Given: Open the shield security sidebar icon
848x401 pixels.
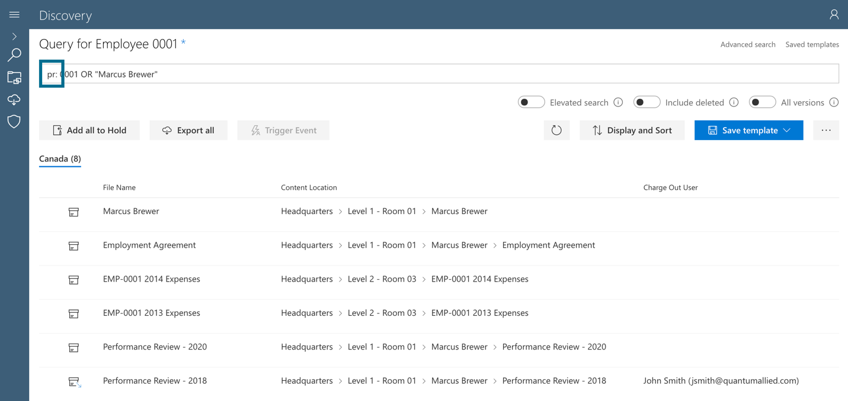Looking at the screenshot, I should 14,121.
